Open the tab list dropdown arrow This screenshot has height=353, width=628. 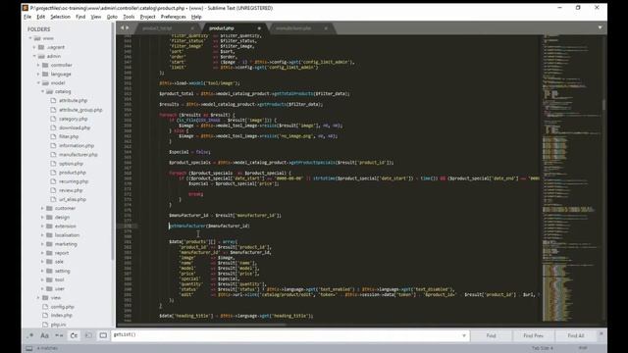[600, 27]
